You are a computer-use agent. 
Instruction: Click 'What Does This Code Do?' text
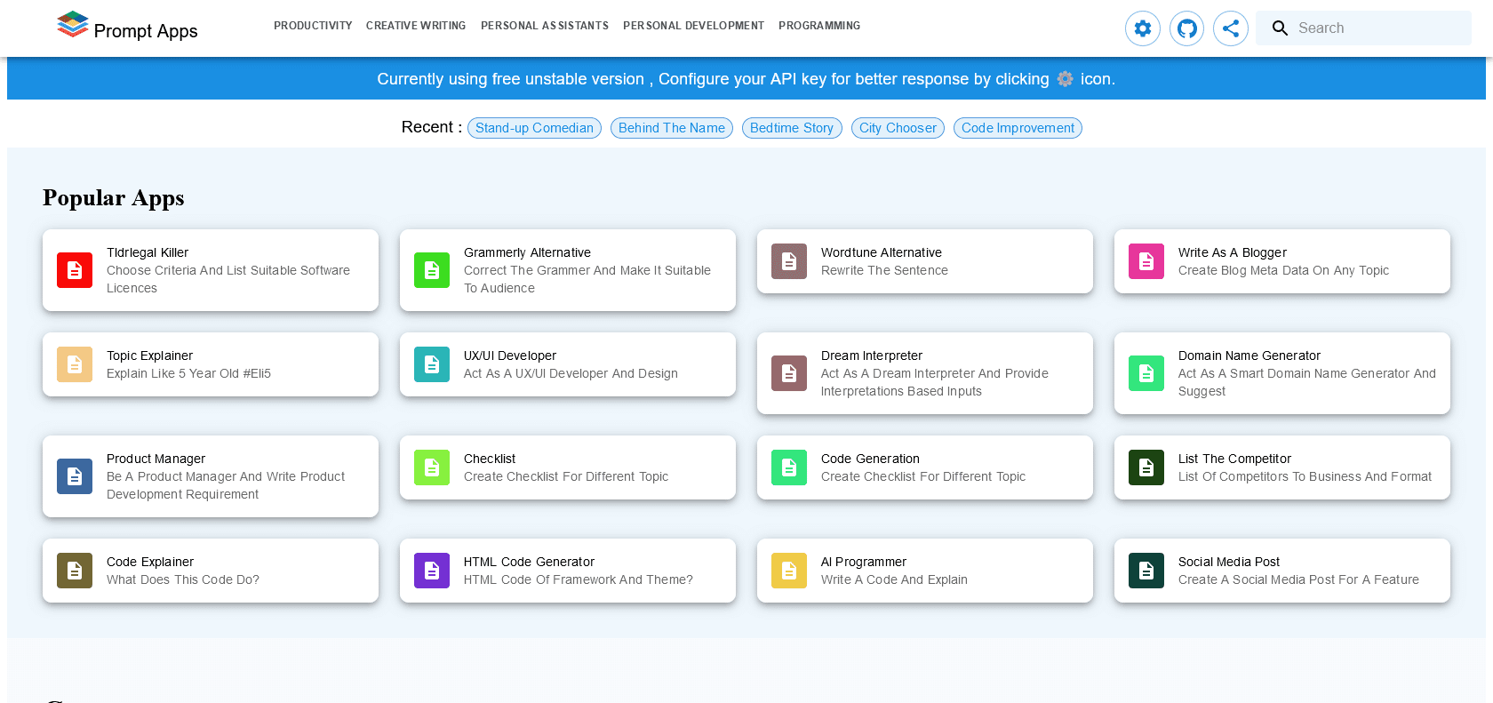click(183, 579)
